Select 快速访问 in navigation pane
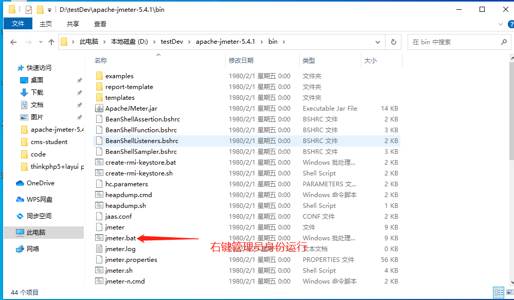Screen dimensions: 514x300 [39, 67]
